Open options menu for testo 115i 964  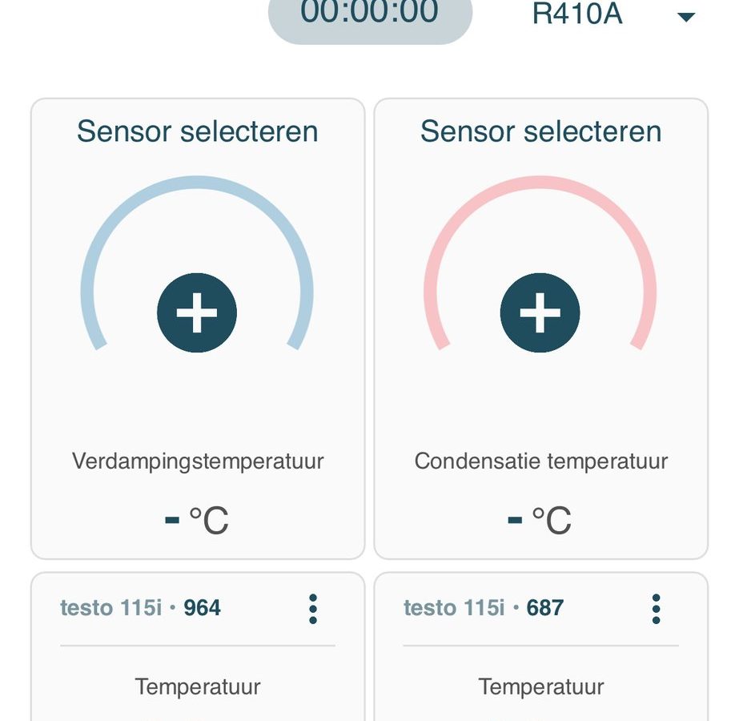point(313,609)
